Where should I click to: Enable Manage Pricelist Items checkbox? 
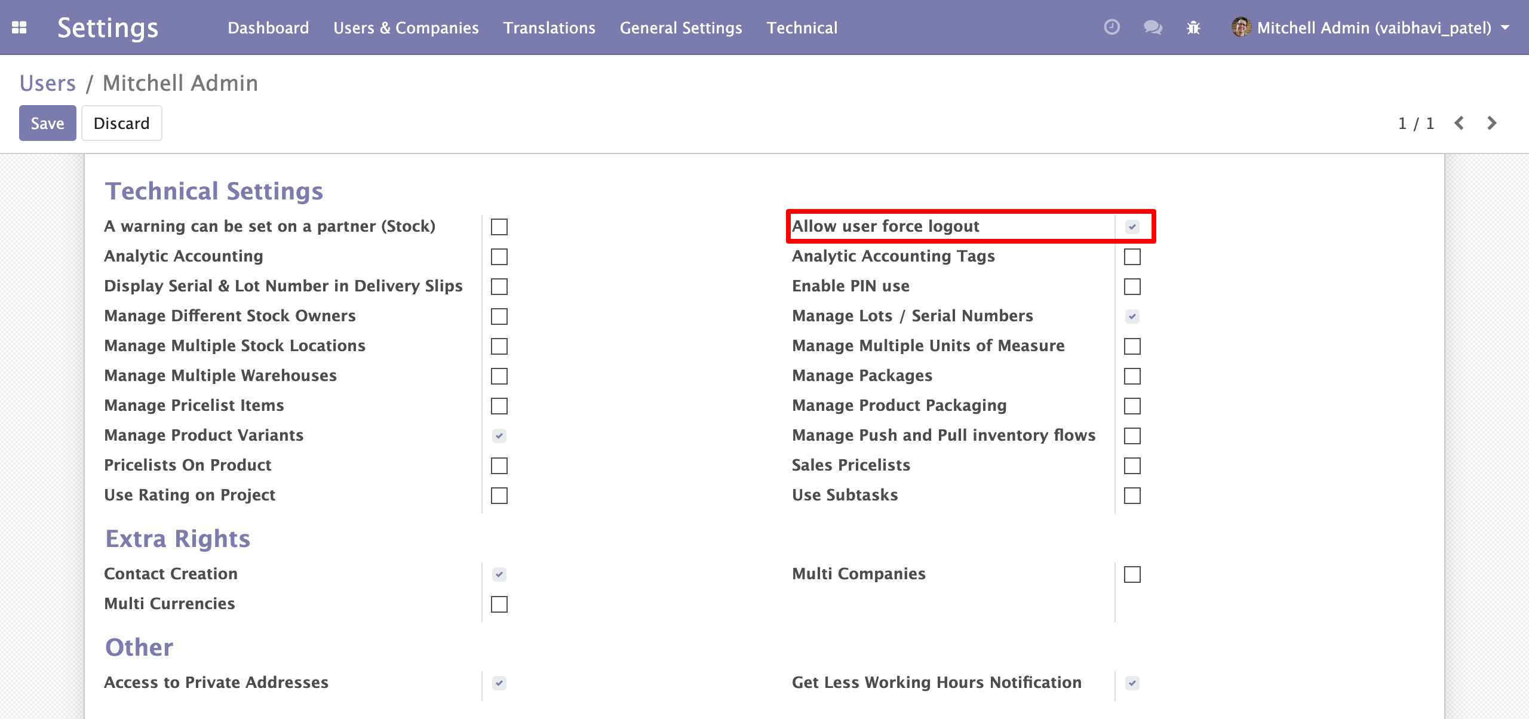[499, 406]
